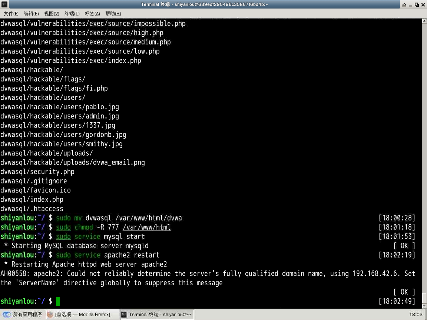Click the clock showing 18:03
427x332 pixels.
[416, 315]
